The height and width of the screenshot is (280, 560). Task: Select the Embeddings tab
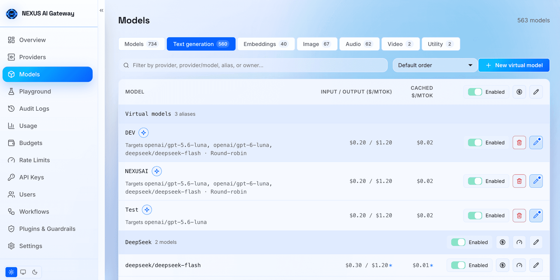(x=266, y=44)
